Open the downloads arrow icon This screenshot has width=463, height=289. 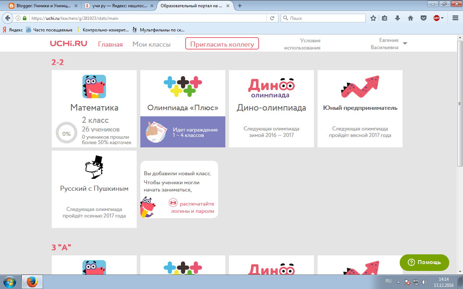pyautogui.click(x=398, y=18)
